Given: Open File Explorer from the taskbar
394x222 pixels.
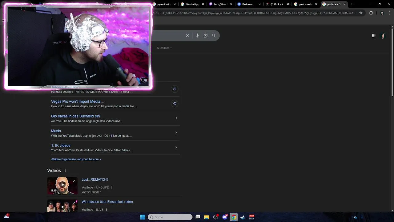Looking at the screenshot, I should click(x=207, y=217).
